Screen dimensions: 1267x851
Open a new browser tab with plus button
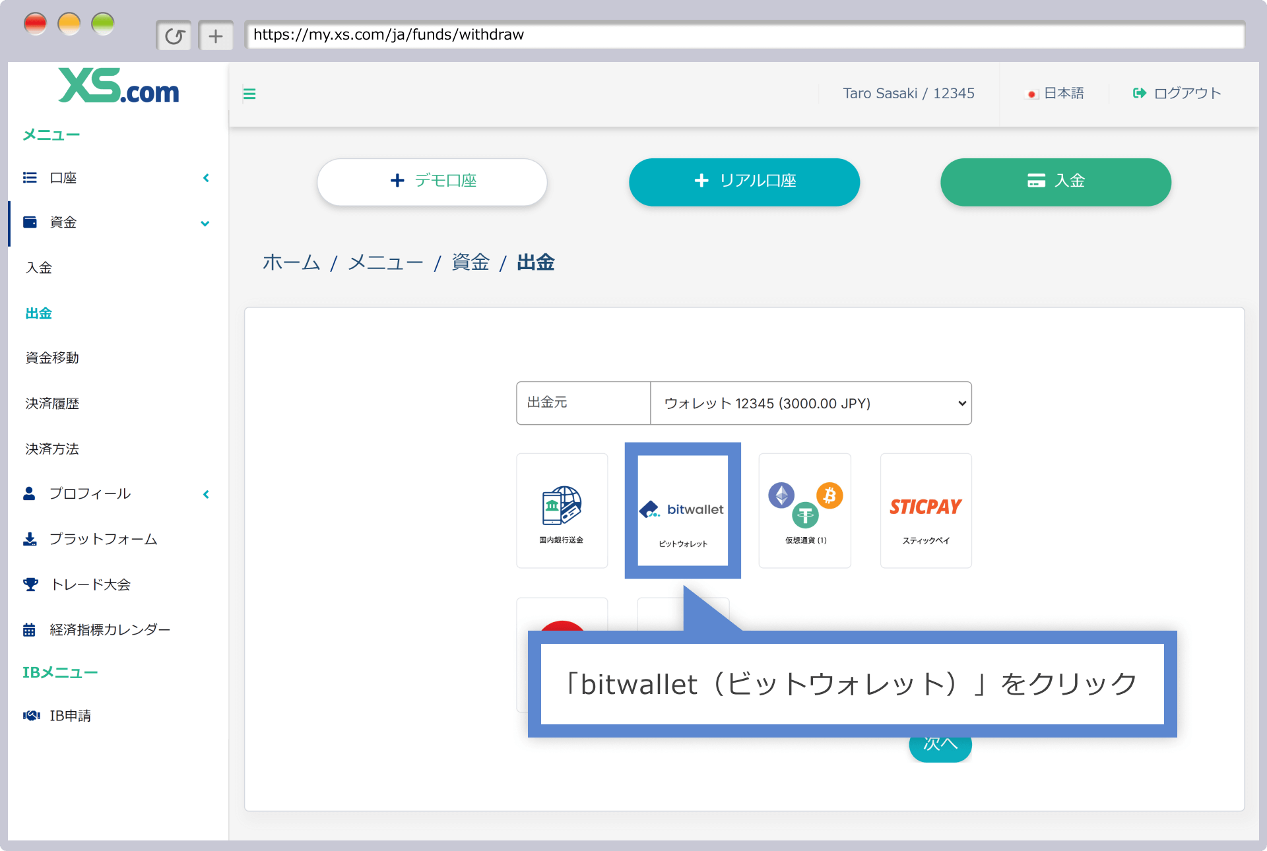(x=216, y=36)
